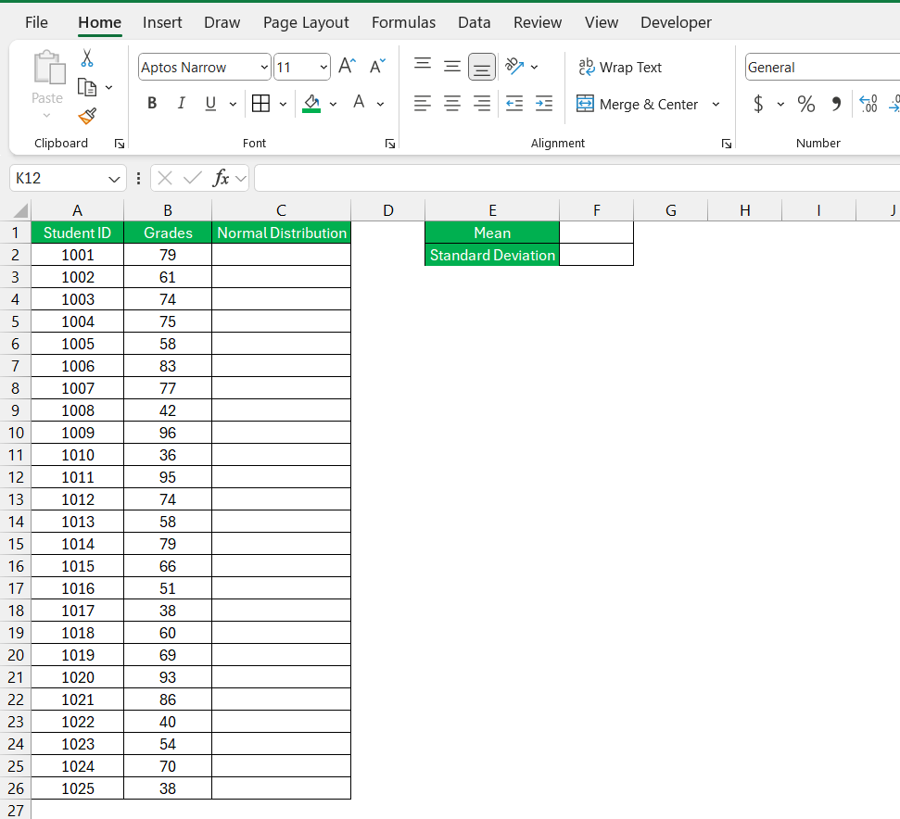
Task: Increase font size with the large A
Action: tap(347, 67)
